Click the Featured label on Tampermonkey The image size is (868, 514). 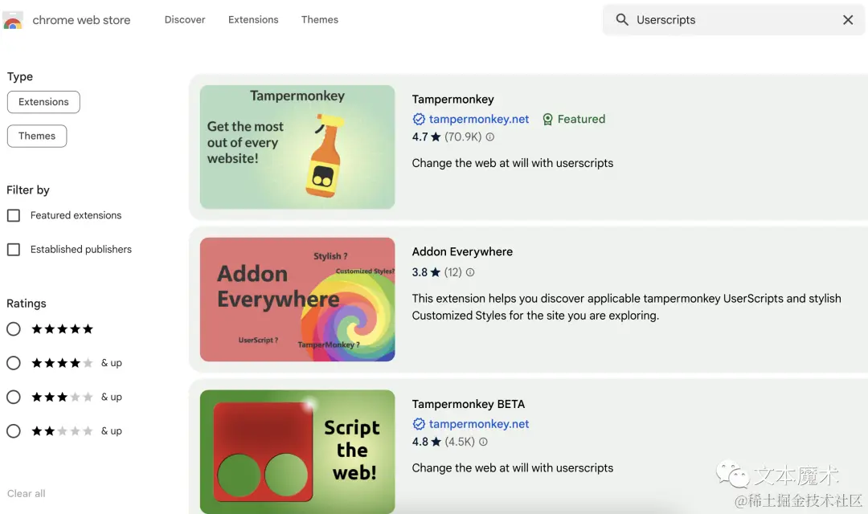(581, 119)
